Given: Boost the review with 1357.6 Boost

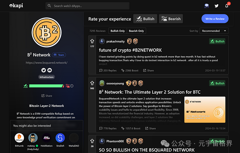Looking at the screenshot, I should point(131,128).
